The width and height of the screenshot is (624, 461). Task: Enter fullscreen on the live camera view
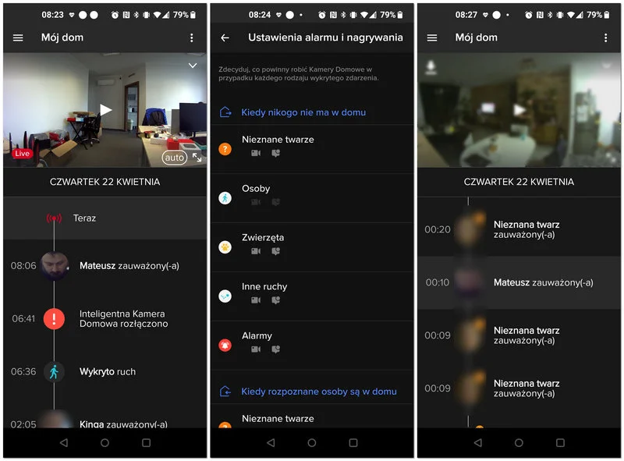197,158
